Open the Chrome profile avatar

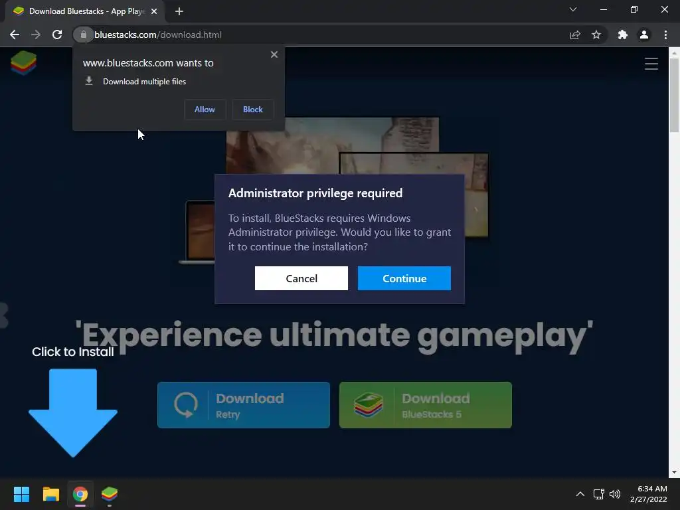pyautogui.click(x=644, y=35)
